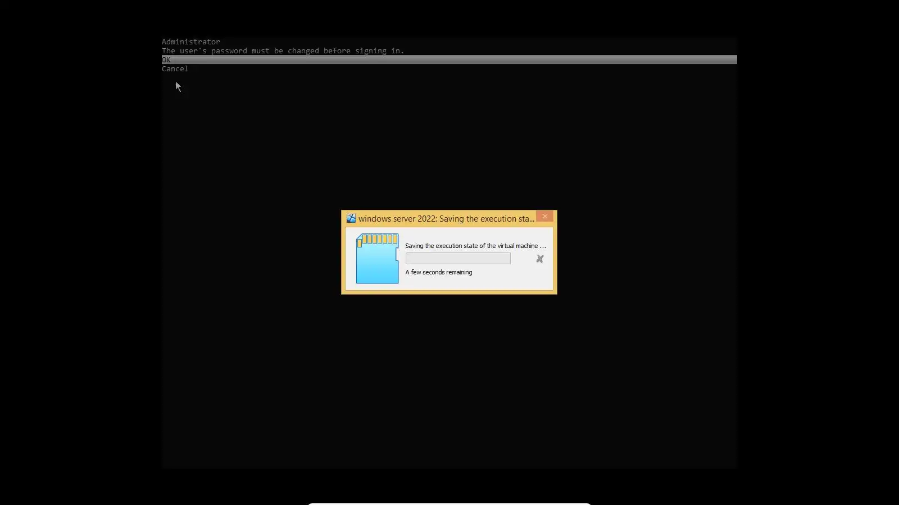This screenshot has width=899, height=505.
Task: Click 'A few seconds remaining' text
Action: click(x=439, y=272)
